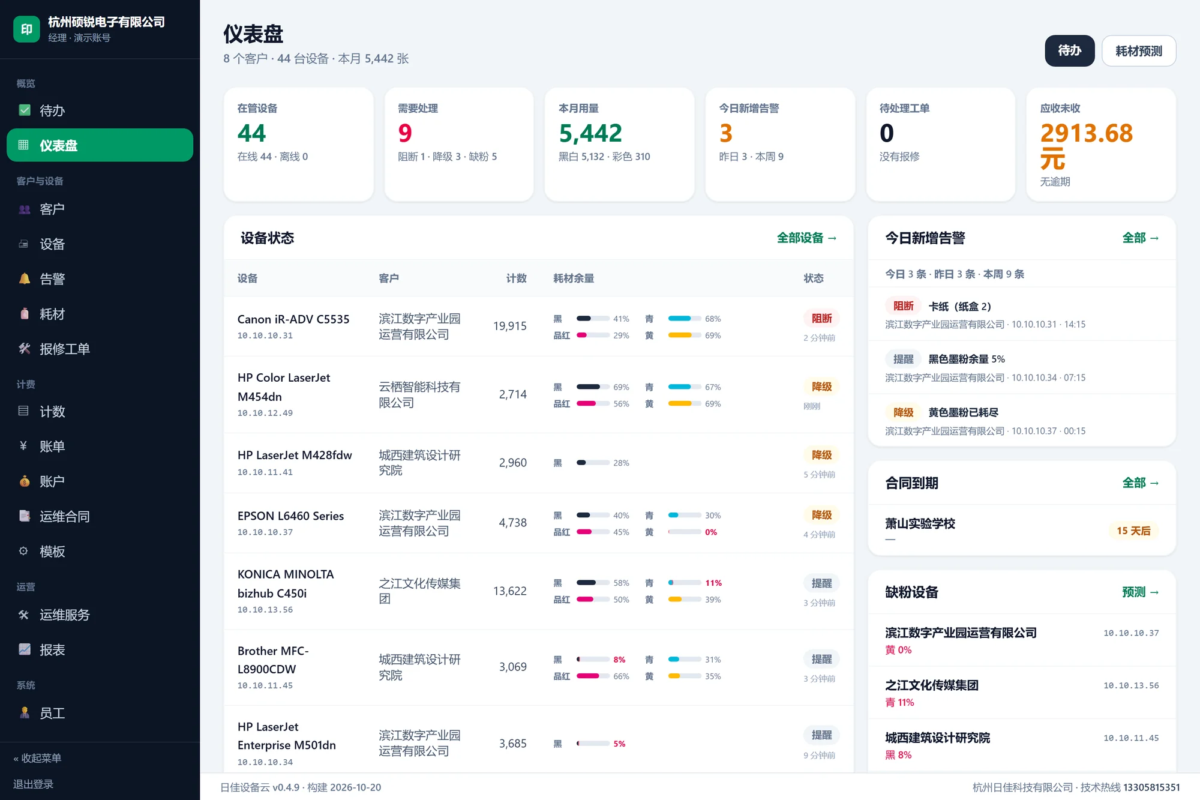Click IP 10.10.11.45 in 缺粉设备 list
This screenshot has height=800, width=1200.
point(1131,738)
